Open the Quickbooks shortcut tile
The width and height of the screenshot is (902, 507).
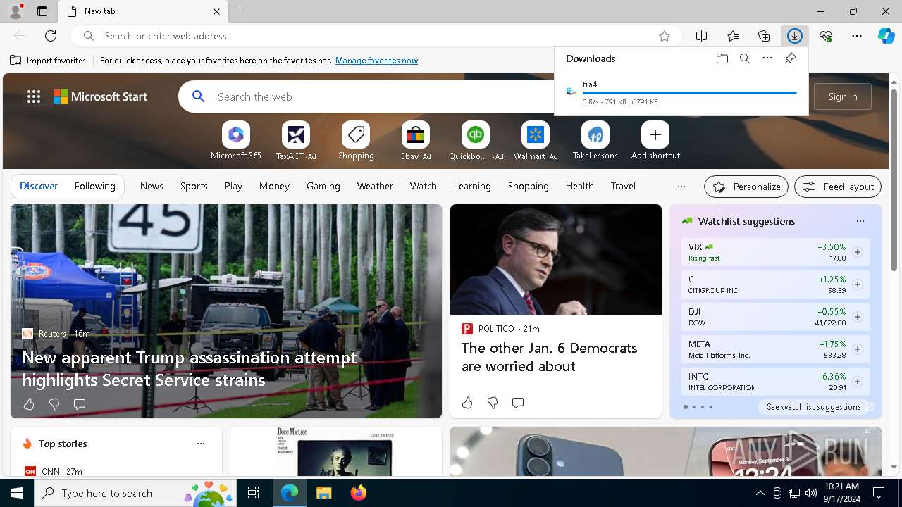click(476, 141)
